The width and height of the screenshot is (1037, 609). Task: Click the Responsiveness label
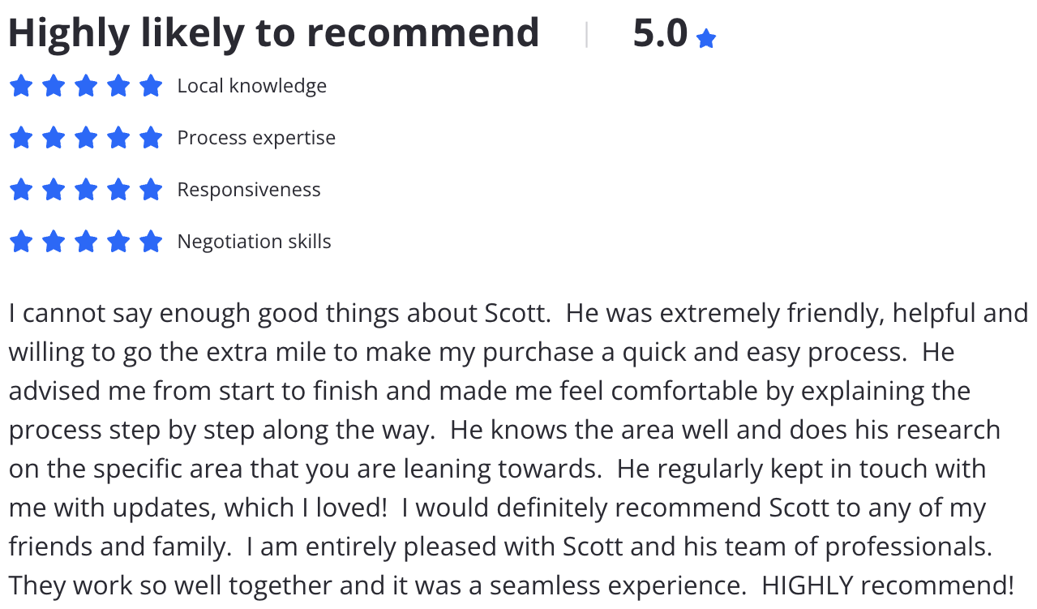click(x=249, y=190)
